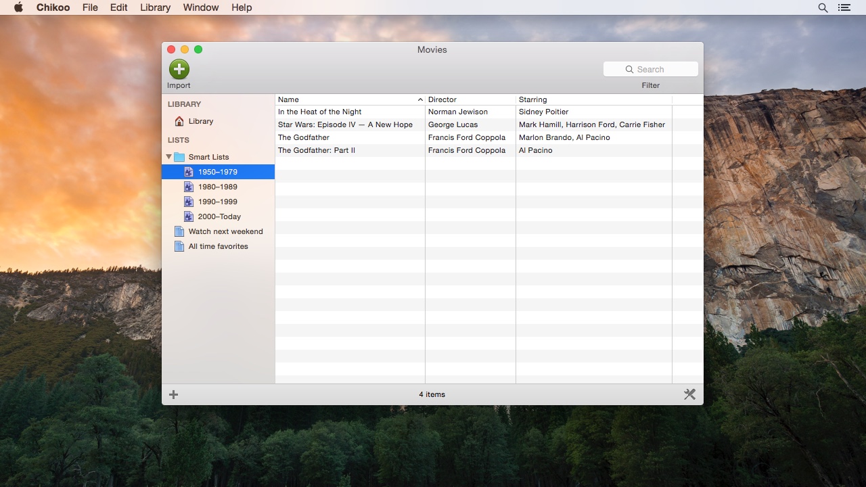Click the All time favorites list icon
The image size is (866, 487).
[179, 246]
